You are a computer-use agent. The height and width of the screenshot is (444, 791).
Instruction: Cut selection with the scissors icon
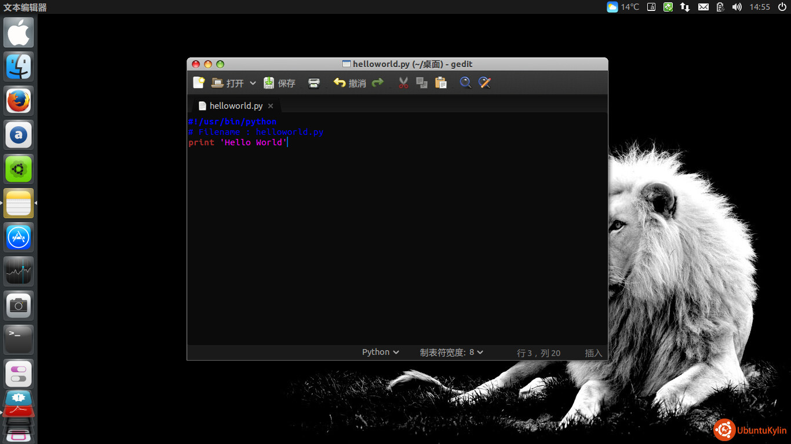coord(403,83)
